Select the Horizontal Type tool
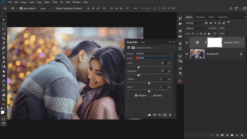 pyautogui.click(x=3, y=86)
